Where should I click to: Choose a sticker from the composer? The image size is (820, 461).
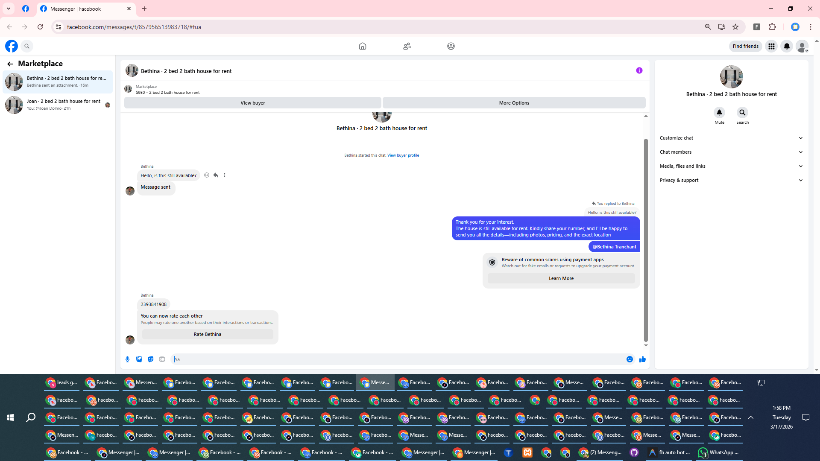click(x=151, y=359)
